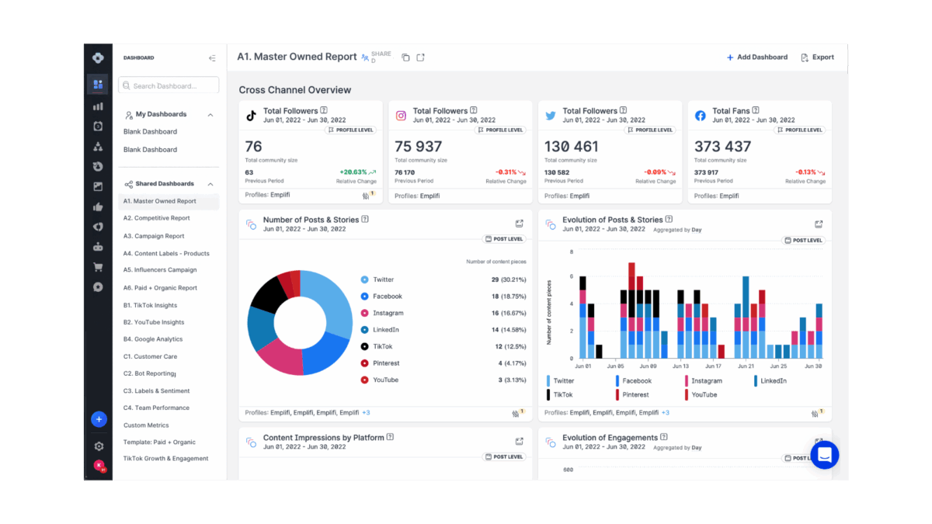
Task: Open the A2. Competitive Report dashboard
Action: tap(157, 218)
